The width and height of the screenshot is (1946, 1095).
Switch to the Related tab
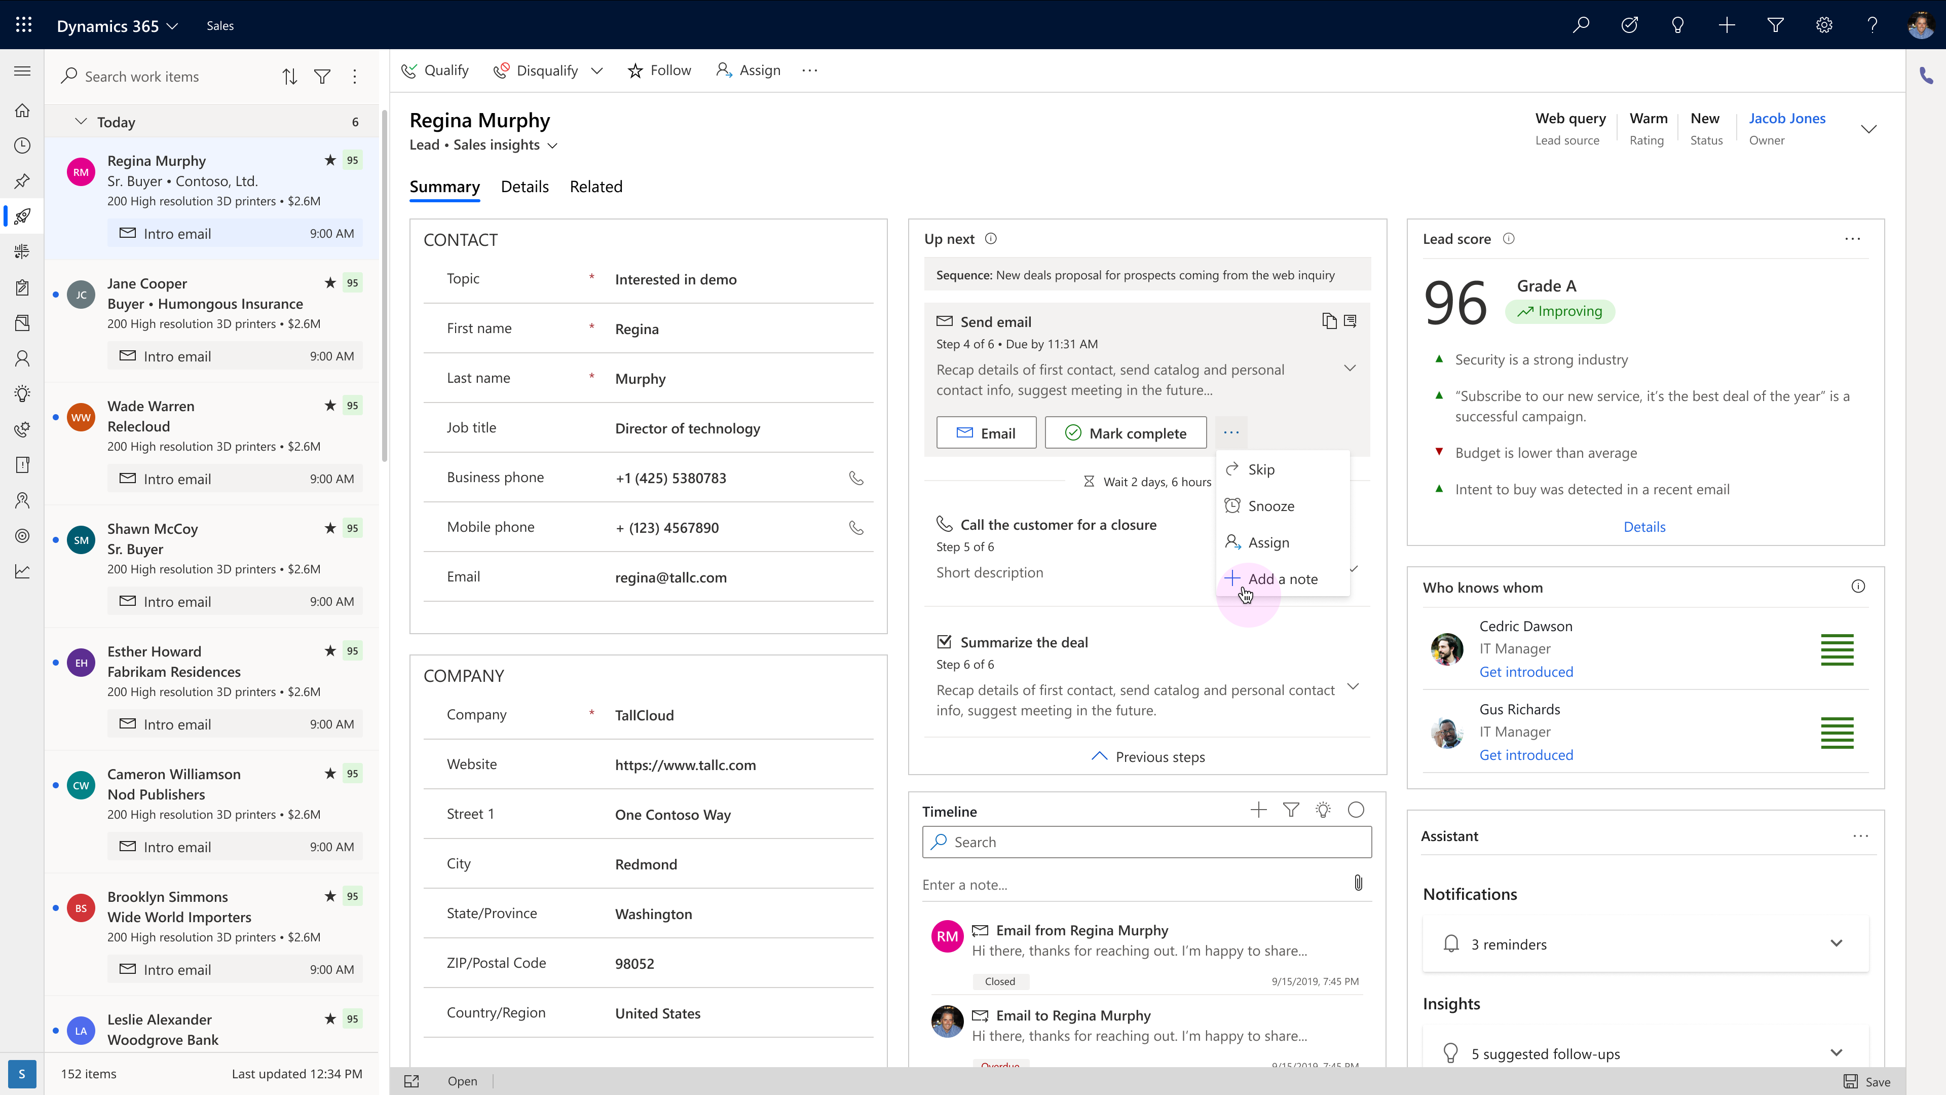pyautogui.click(x=596, y=187)
